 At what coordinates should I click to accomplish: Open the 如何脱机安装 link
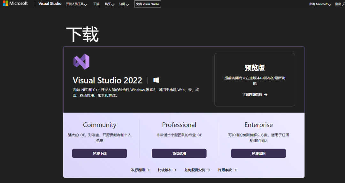197,170
